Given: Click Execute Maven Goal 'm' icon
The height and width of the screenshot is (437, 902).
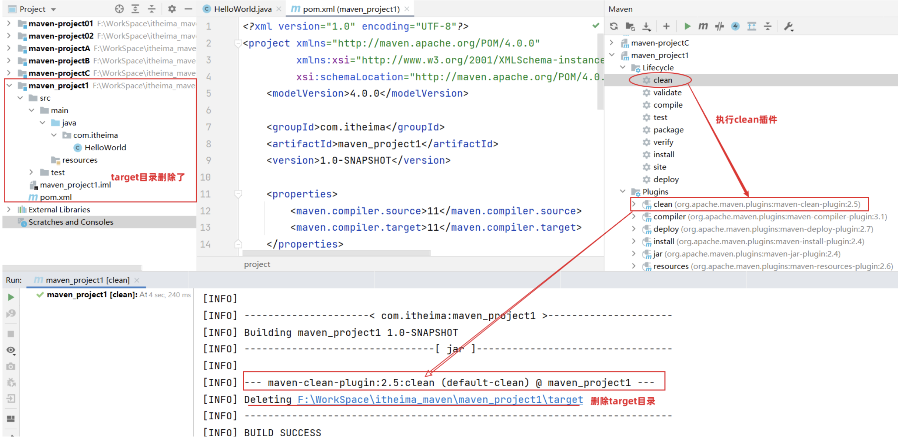Looking at the screenshot, I should 703,26.
